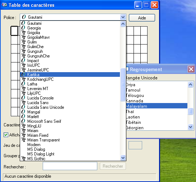Click the TrueType icon beside Gungsuh
The height and width of the screenshot is (182, 196).
(x=23, y=51)
